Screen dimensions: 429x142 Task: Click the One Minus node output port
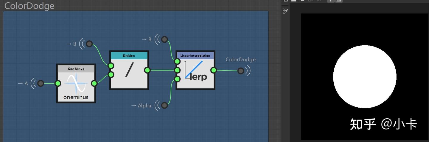(x=94, y=83)
